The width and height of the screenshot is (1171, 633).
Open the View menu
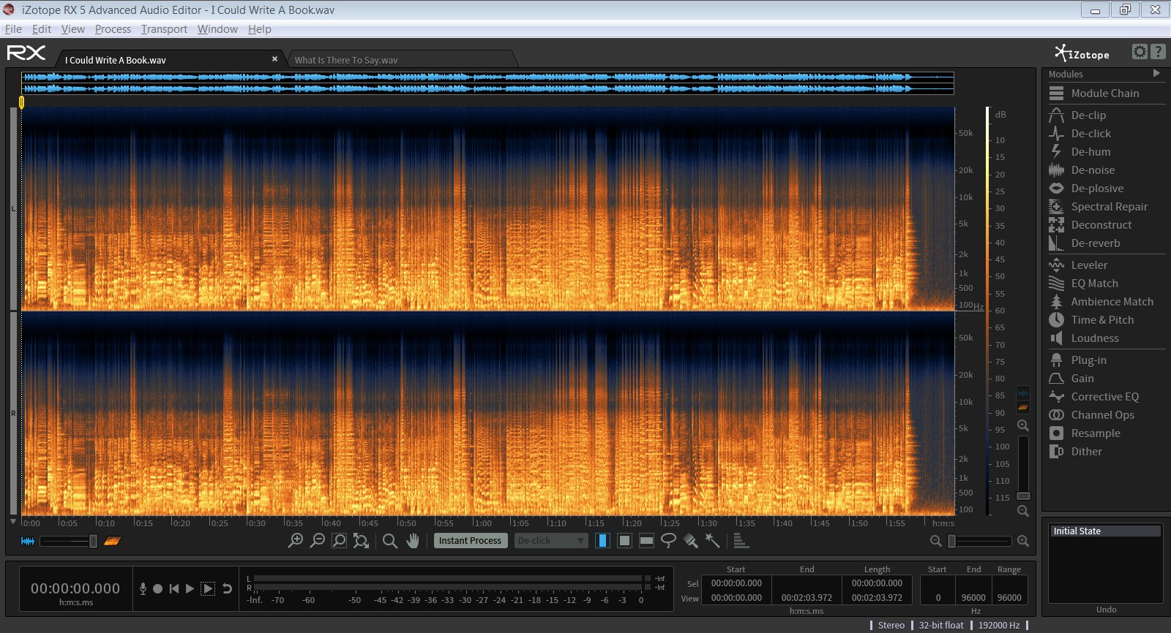tap(73, 29)
